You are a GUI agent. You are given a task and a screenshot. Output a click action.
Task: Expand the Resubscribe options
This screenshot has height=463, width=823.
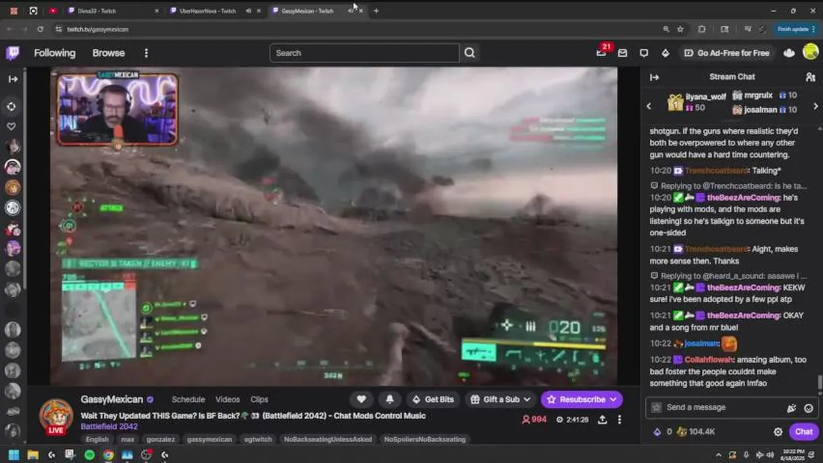613,399
